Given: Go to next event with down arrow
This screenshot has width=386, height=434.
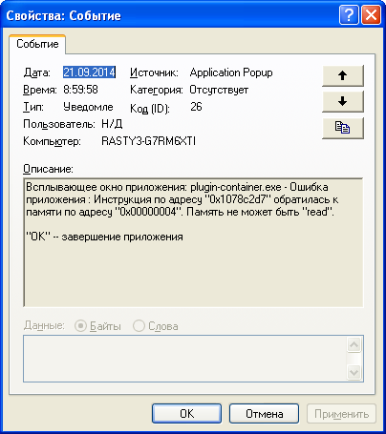Looking at the screenshot, I should [x=343, y=102].
